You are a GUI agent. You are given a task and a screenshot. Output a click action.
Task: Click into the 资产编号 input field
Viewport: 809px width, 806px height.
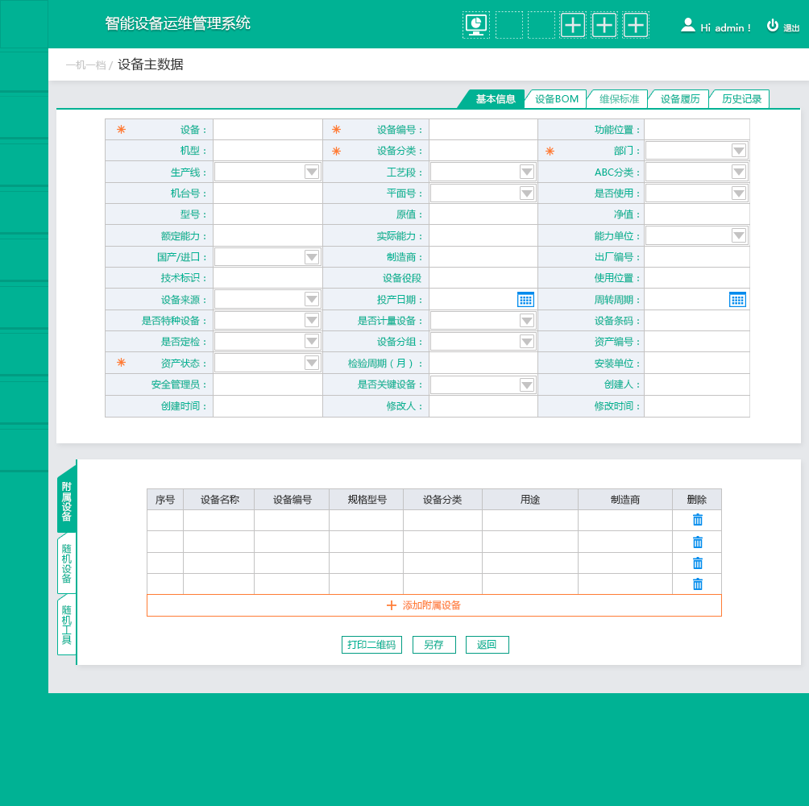696,342
